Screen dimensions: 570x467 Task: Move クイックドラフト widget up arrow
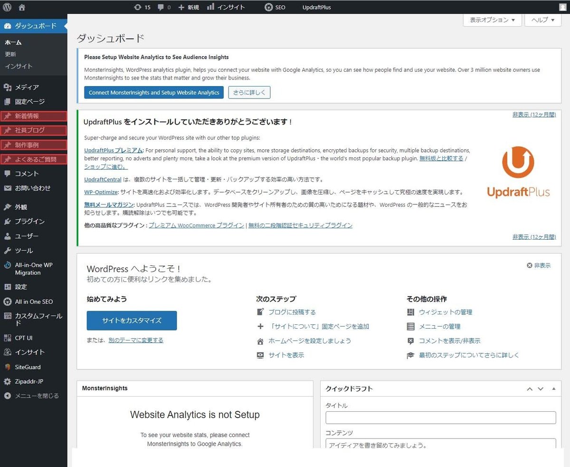coord(530,389)
